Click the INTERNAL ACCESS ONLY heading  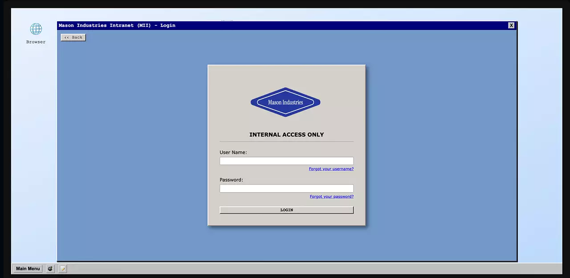tap(286, 135)
